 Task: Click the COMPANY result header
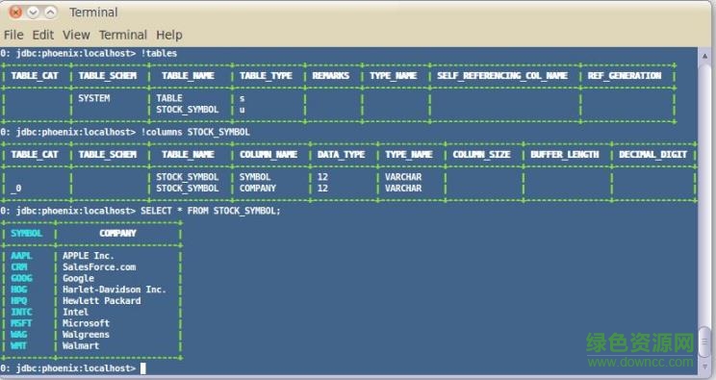pos(117,234)
